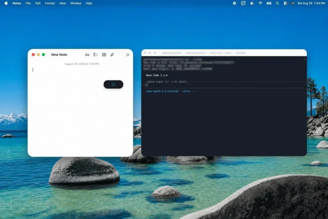Open the Edit menu

coord(38,3)
